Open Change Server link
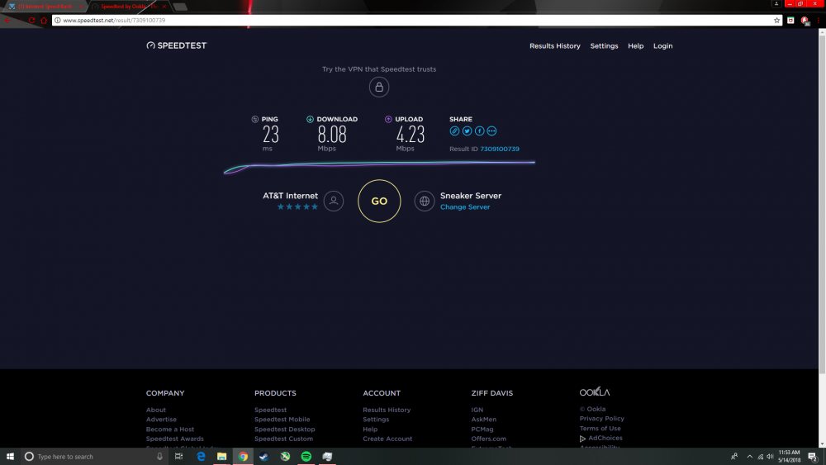Screen dimensions: 826x465 [x=465, y=207]
